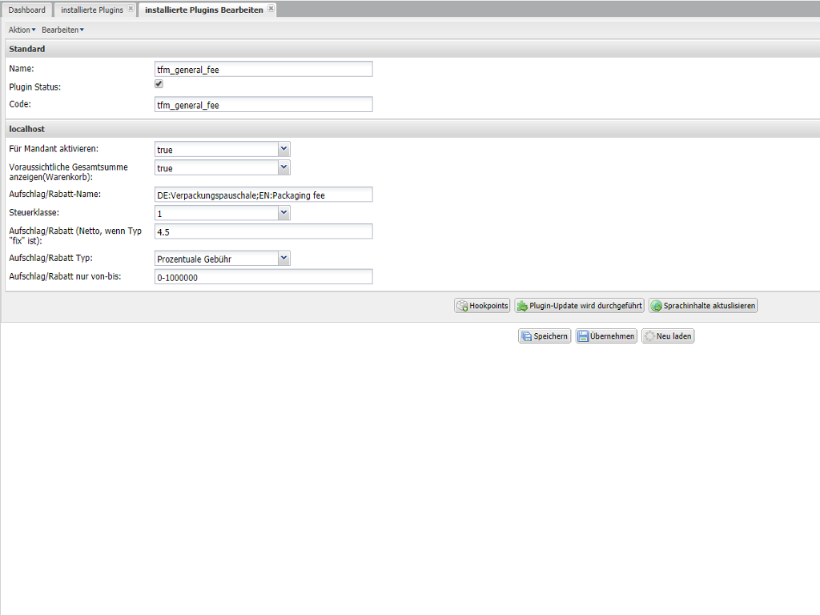Click the Neu laden reload button
Screen dimensions: 820x615
pos(667,336)
